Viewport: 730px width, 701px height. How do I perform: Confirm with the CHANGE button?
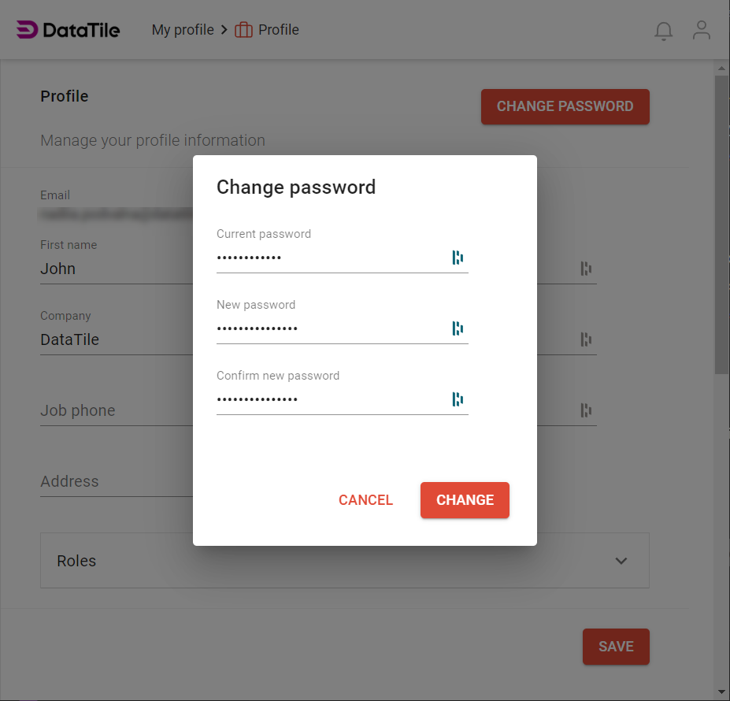click(465, 500)
